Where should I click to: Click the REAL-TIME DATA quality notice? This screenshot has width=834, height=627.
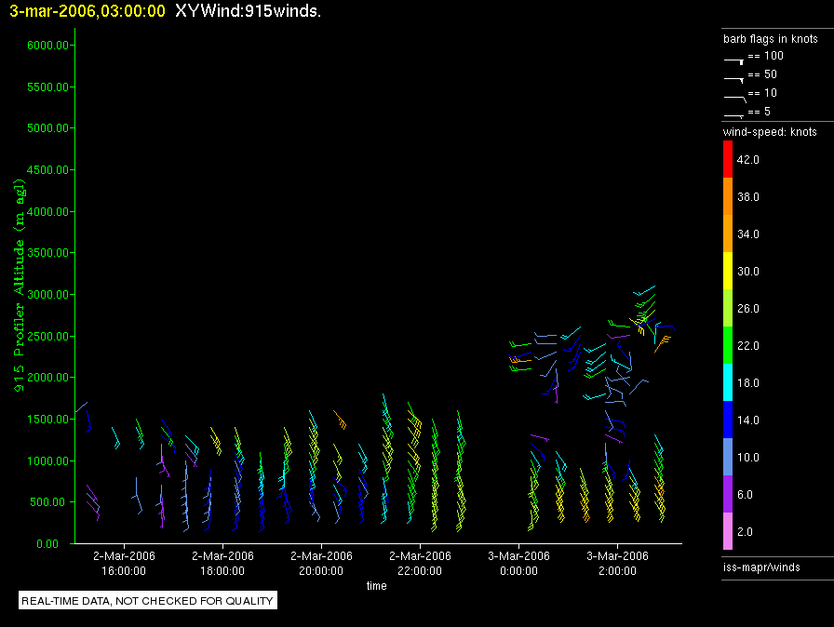coord(147,601)
